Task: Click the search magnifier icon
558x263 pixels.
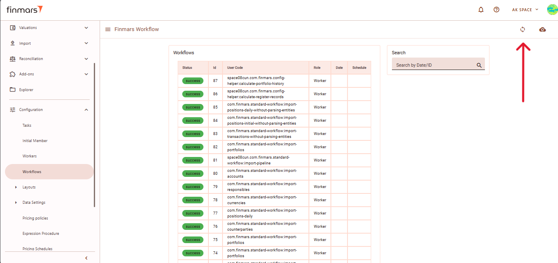Action: coord(479,65)
